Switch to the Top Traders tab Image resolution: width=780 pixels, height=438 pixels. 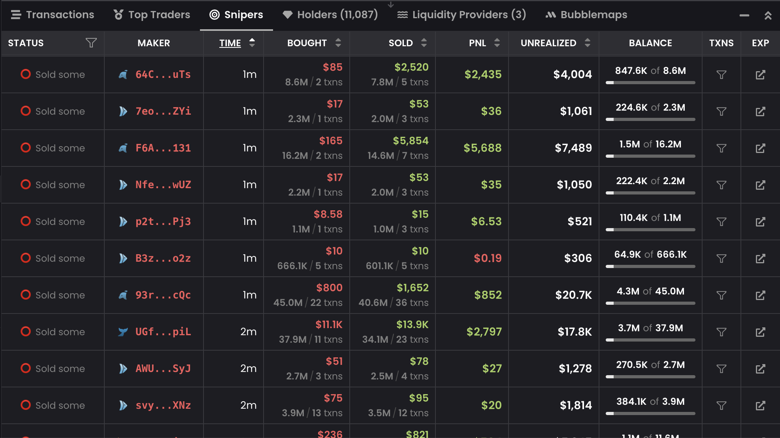click(x=152, y=15)
